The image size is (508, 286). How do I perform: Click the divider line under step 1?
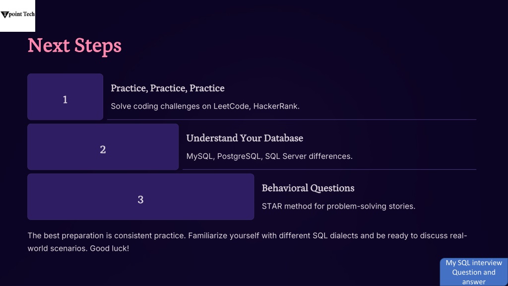coord(292,119)
